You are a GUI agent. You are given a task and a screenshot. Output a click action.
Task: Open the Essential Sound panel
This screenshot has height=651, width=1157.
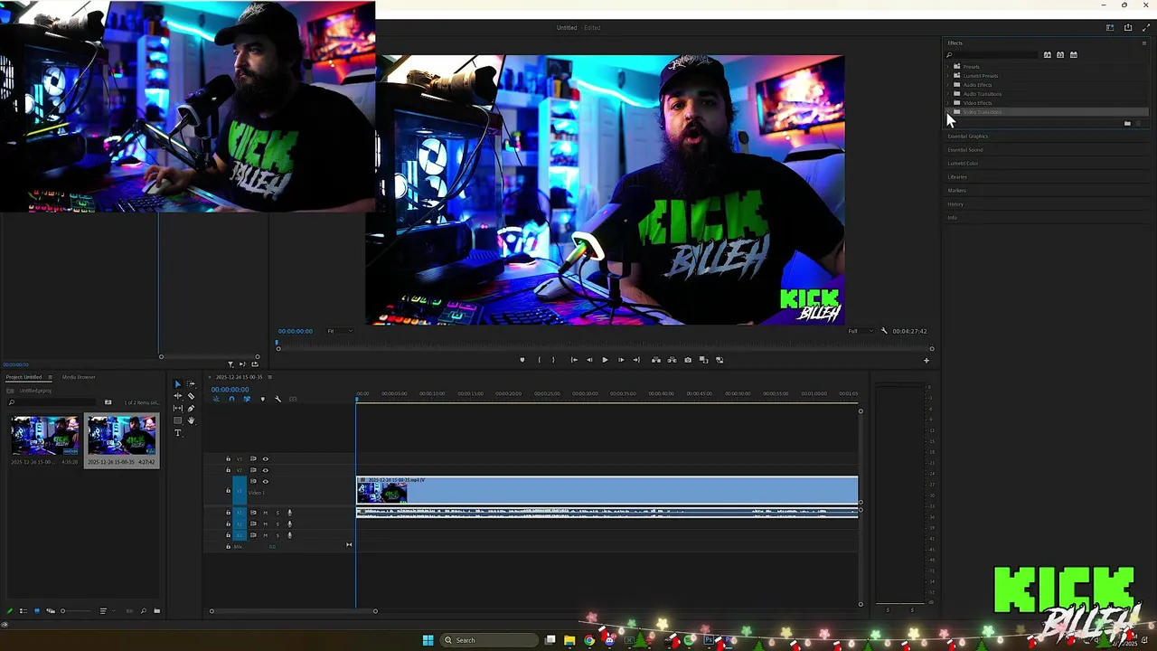click(x=965, y=150)
